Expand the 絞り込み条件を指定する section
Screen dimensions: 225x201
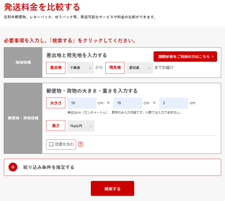point(49,167)
